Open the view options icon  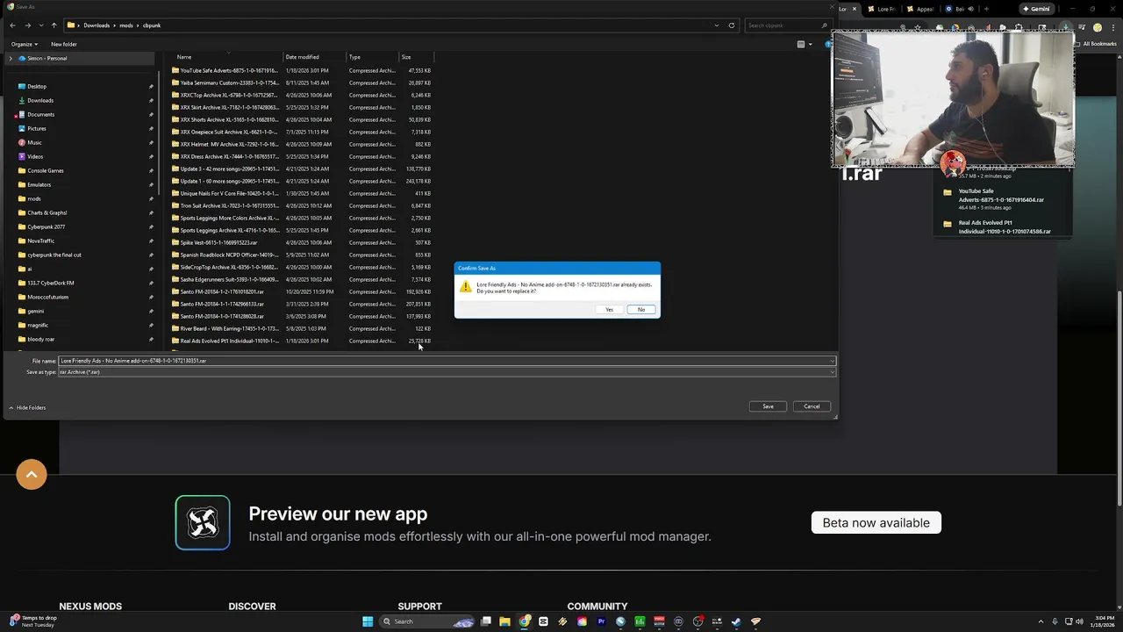tap(801, 44)
